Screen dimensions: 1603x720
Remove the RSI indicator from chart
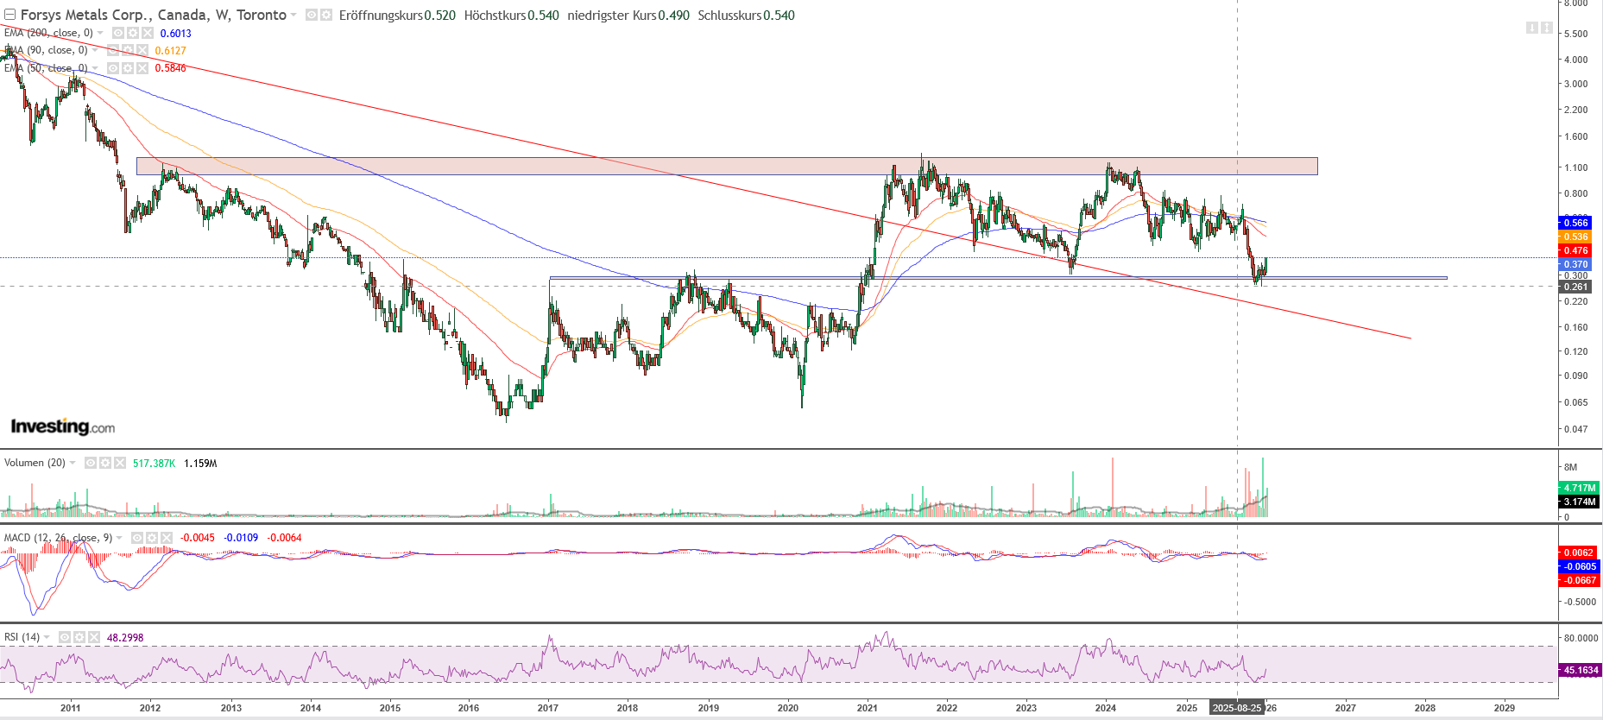94,637
